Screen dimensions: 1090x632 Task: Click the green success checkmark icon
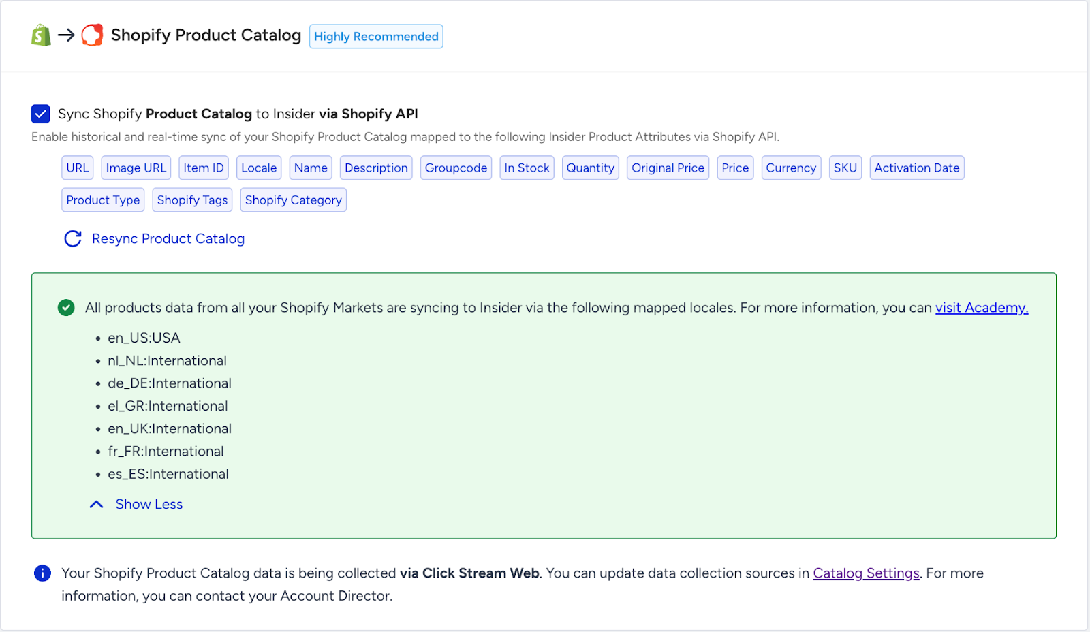66,308
